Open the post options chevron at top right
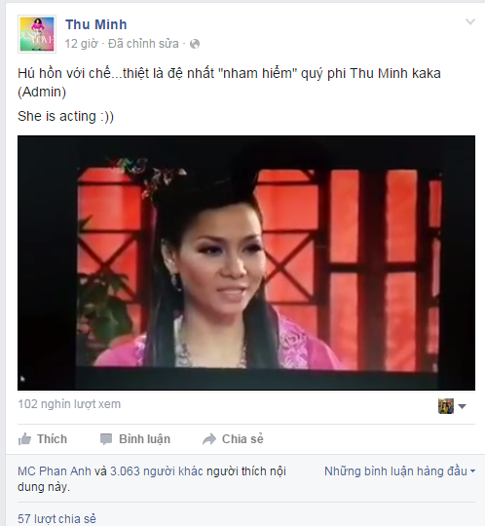This screenshot has width=485, height=526. [x=470, y=22]
